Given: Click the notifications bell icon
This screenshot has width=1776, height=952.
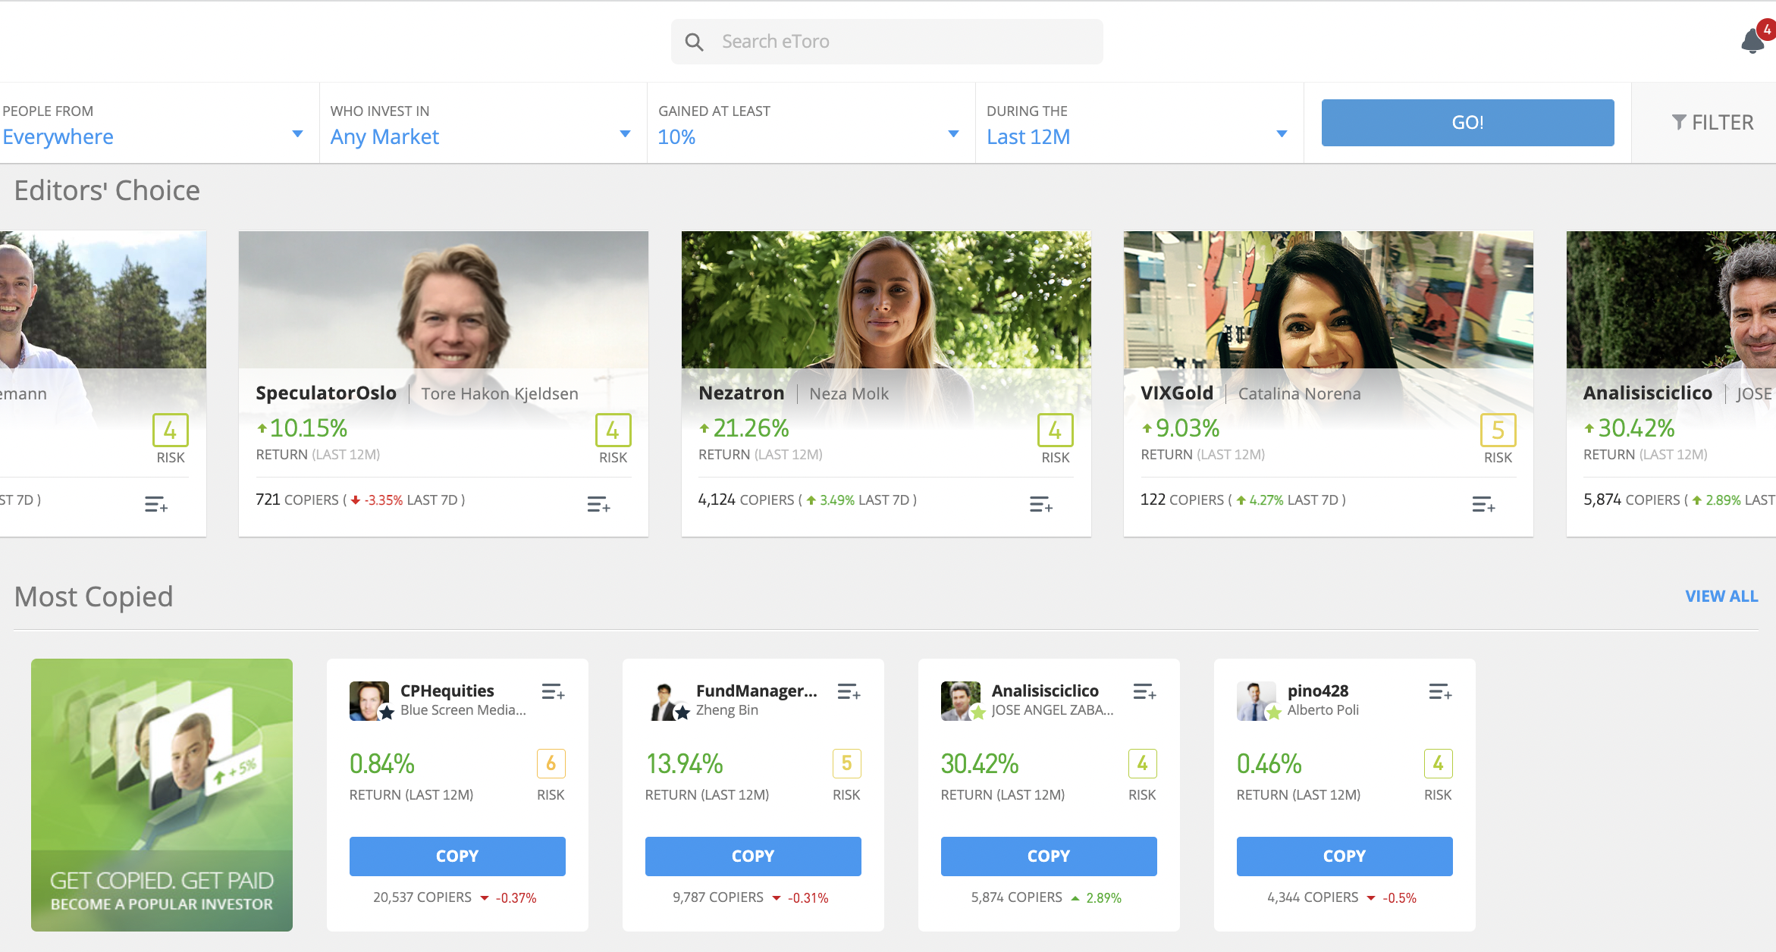Looking at the screenshot, I should click(x=1752, y=41).
